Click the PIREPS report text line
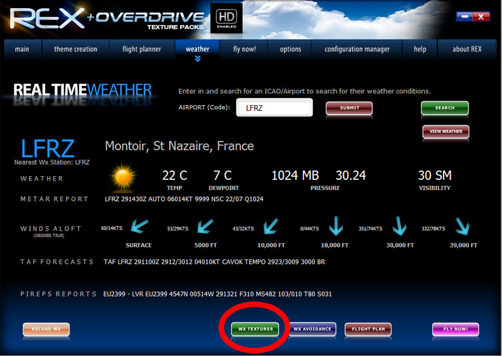Image resolution: width=502 pixels, height=356 pixels. click(217, 294)
